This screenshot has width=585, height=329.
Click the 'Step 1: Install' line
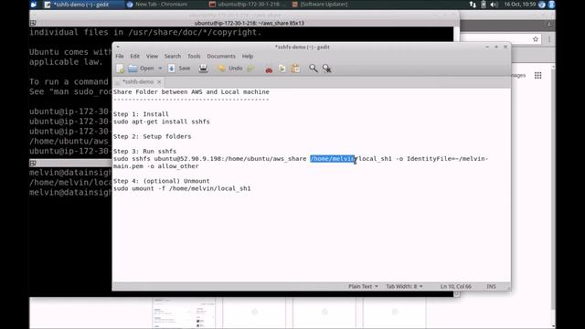(141, 114)
